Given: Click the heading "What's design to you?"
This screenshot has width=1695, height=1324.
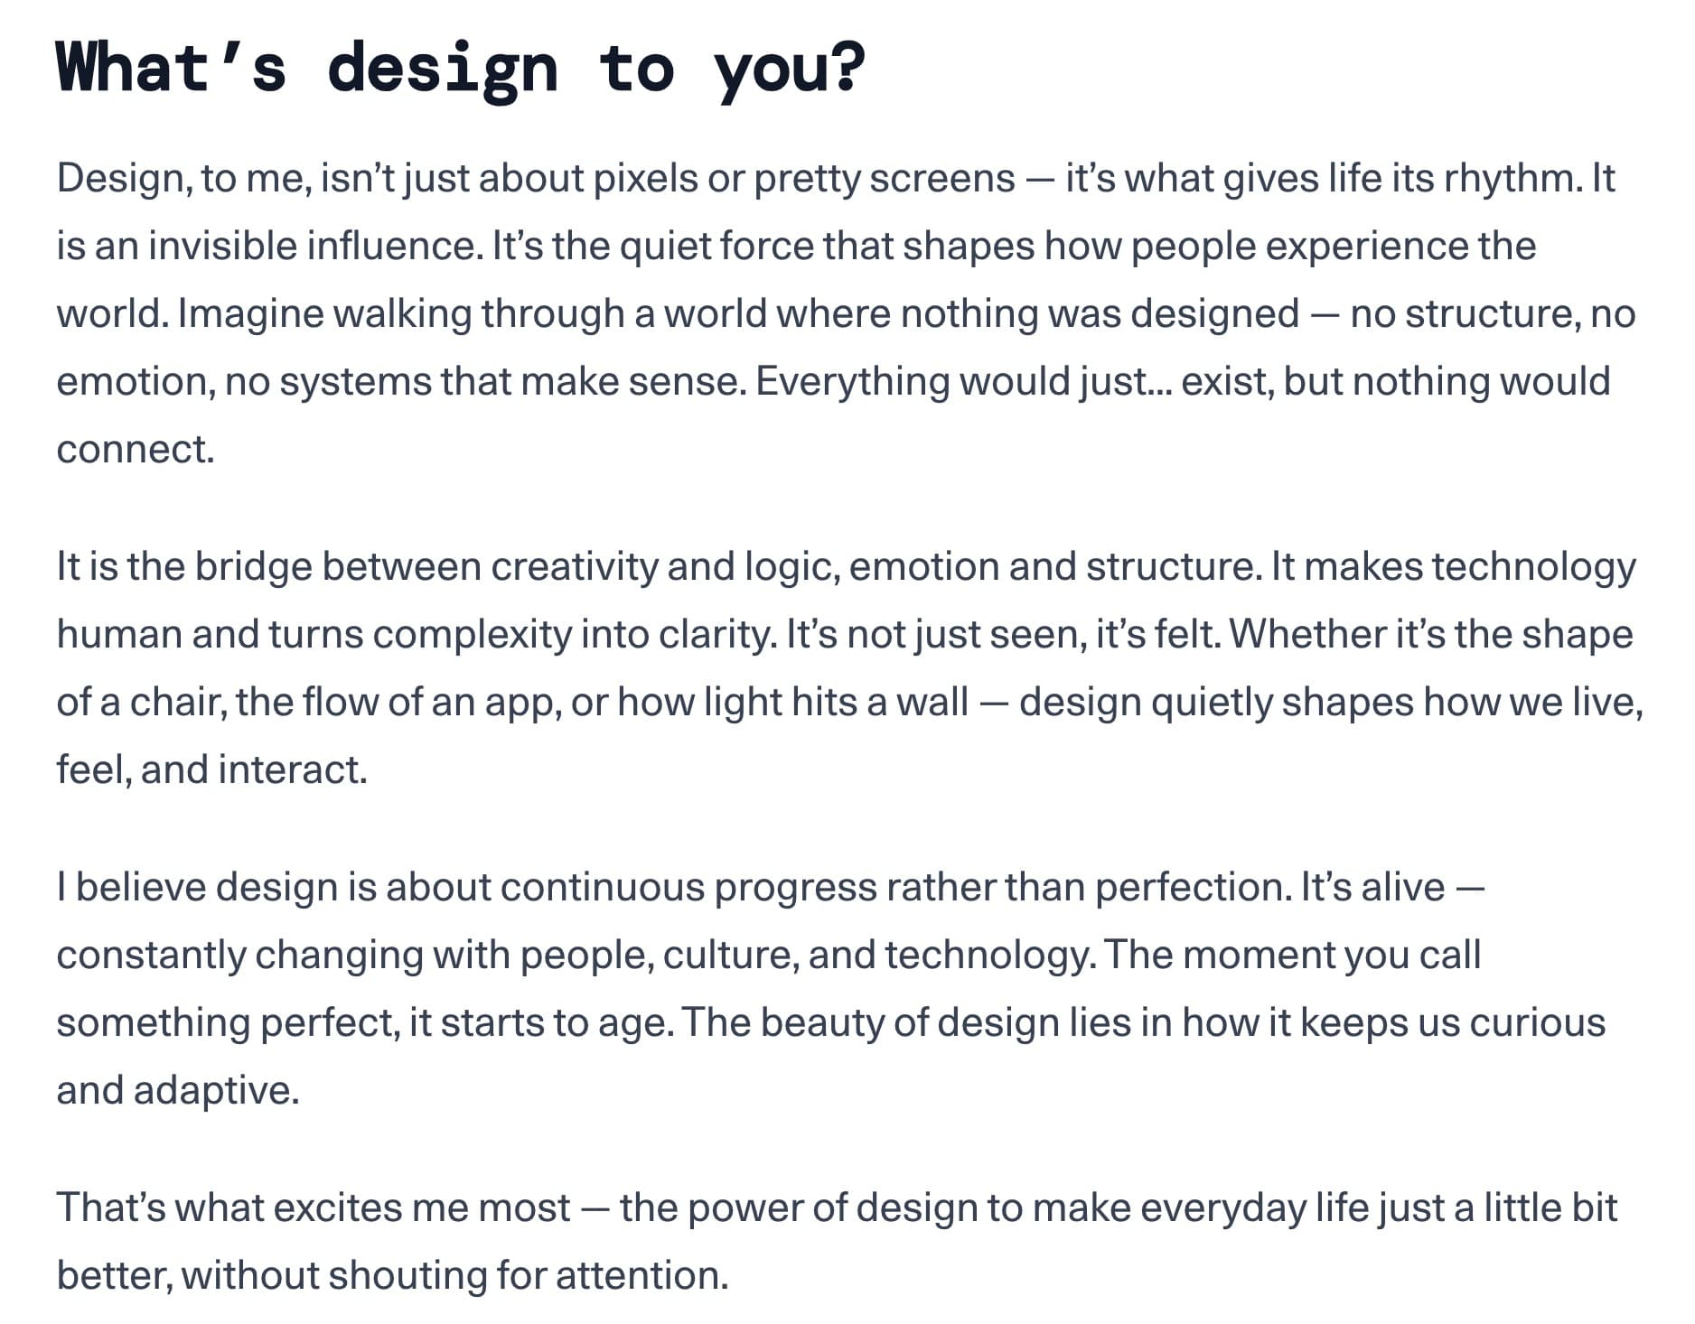Looking at the screenshot, I should coord(461,69).
